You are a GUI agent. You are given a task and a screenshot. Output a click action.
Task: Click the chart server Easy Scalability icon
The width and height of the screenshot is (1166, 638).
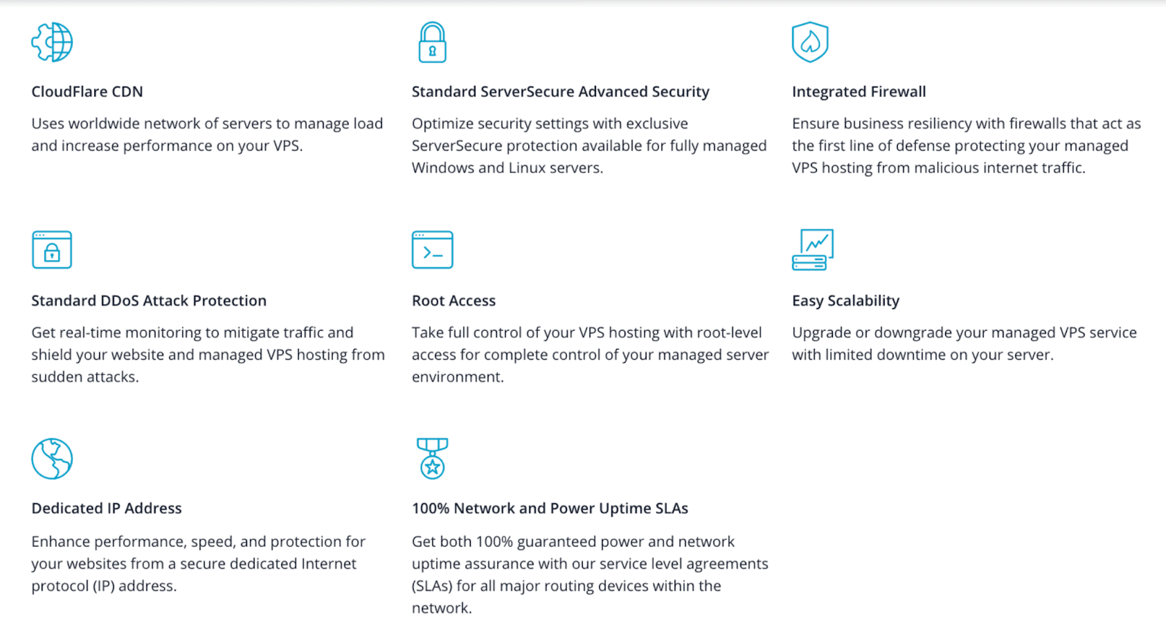(x=813, y=250)
